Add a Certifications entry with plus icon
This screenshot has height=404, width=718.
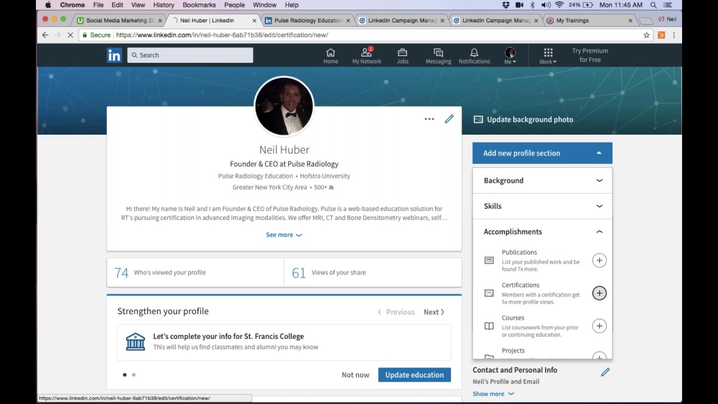[599, 293]
